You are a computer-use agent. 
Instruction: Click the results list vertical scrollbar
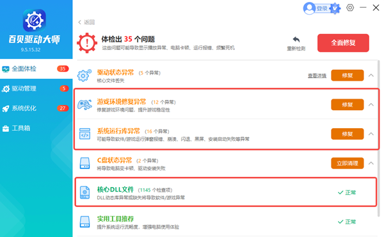379,138
